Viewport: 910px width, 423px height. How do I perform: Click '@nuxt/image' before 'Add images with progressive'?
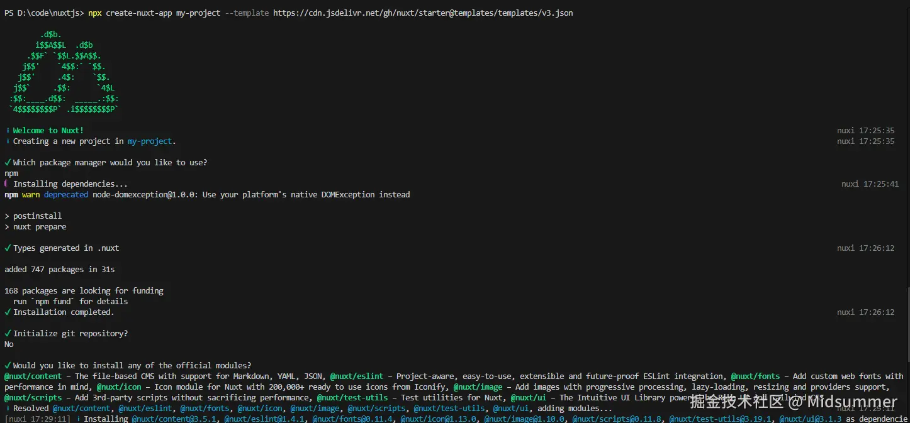click(478, 387)
